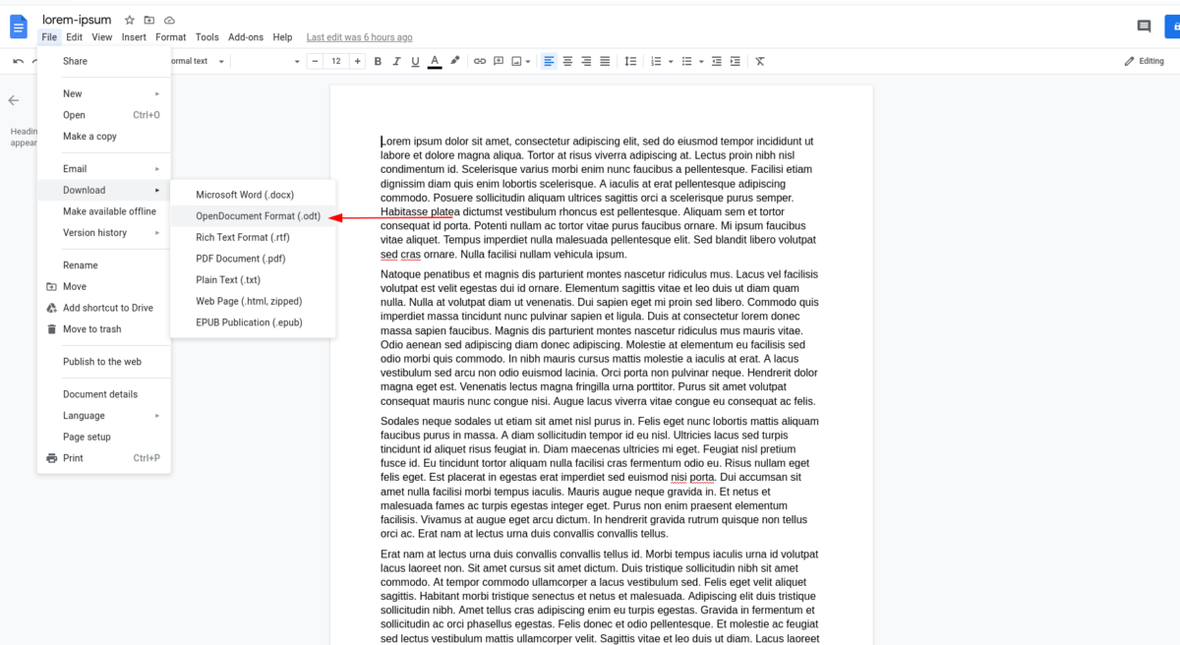
Task: Open the Insert menu
Action: 134,37
